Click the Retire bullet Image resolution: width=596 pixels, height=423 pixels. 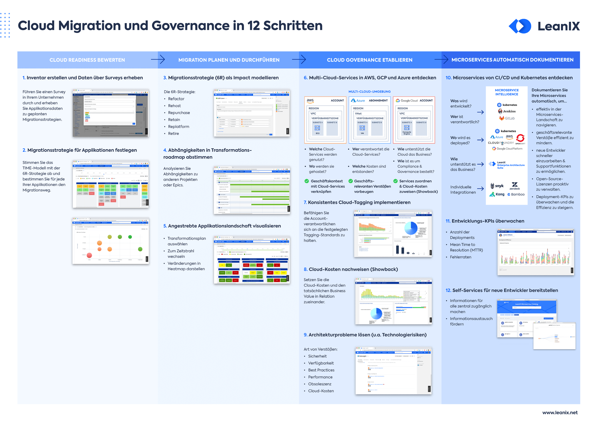point(173,133)
